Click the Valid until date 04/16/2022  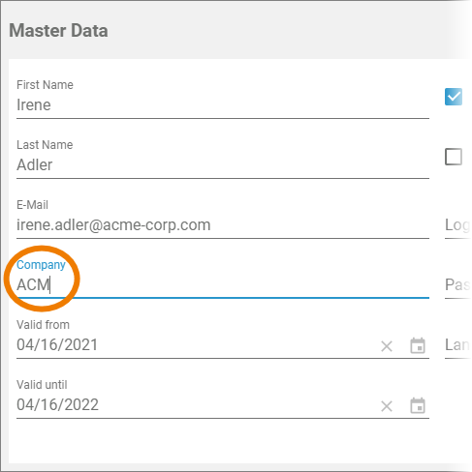coord(57,405)
